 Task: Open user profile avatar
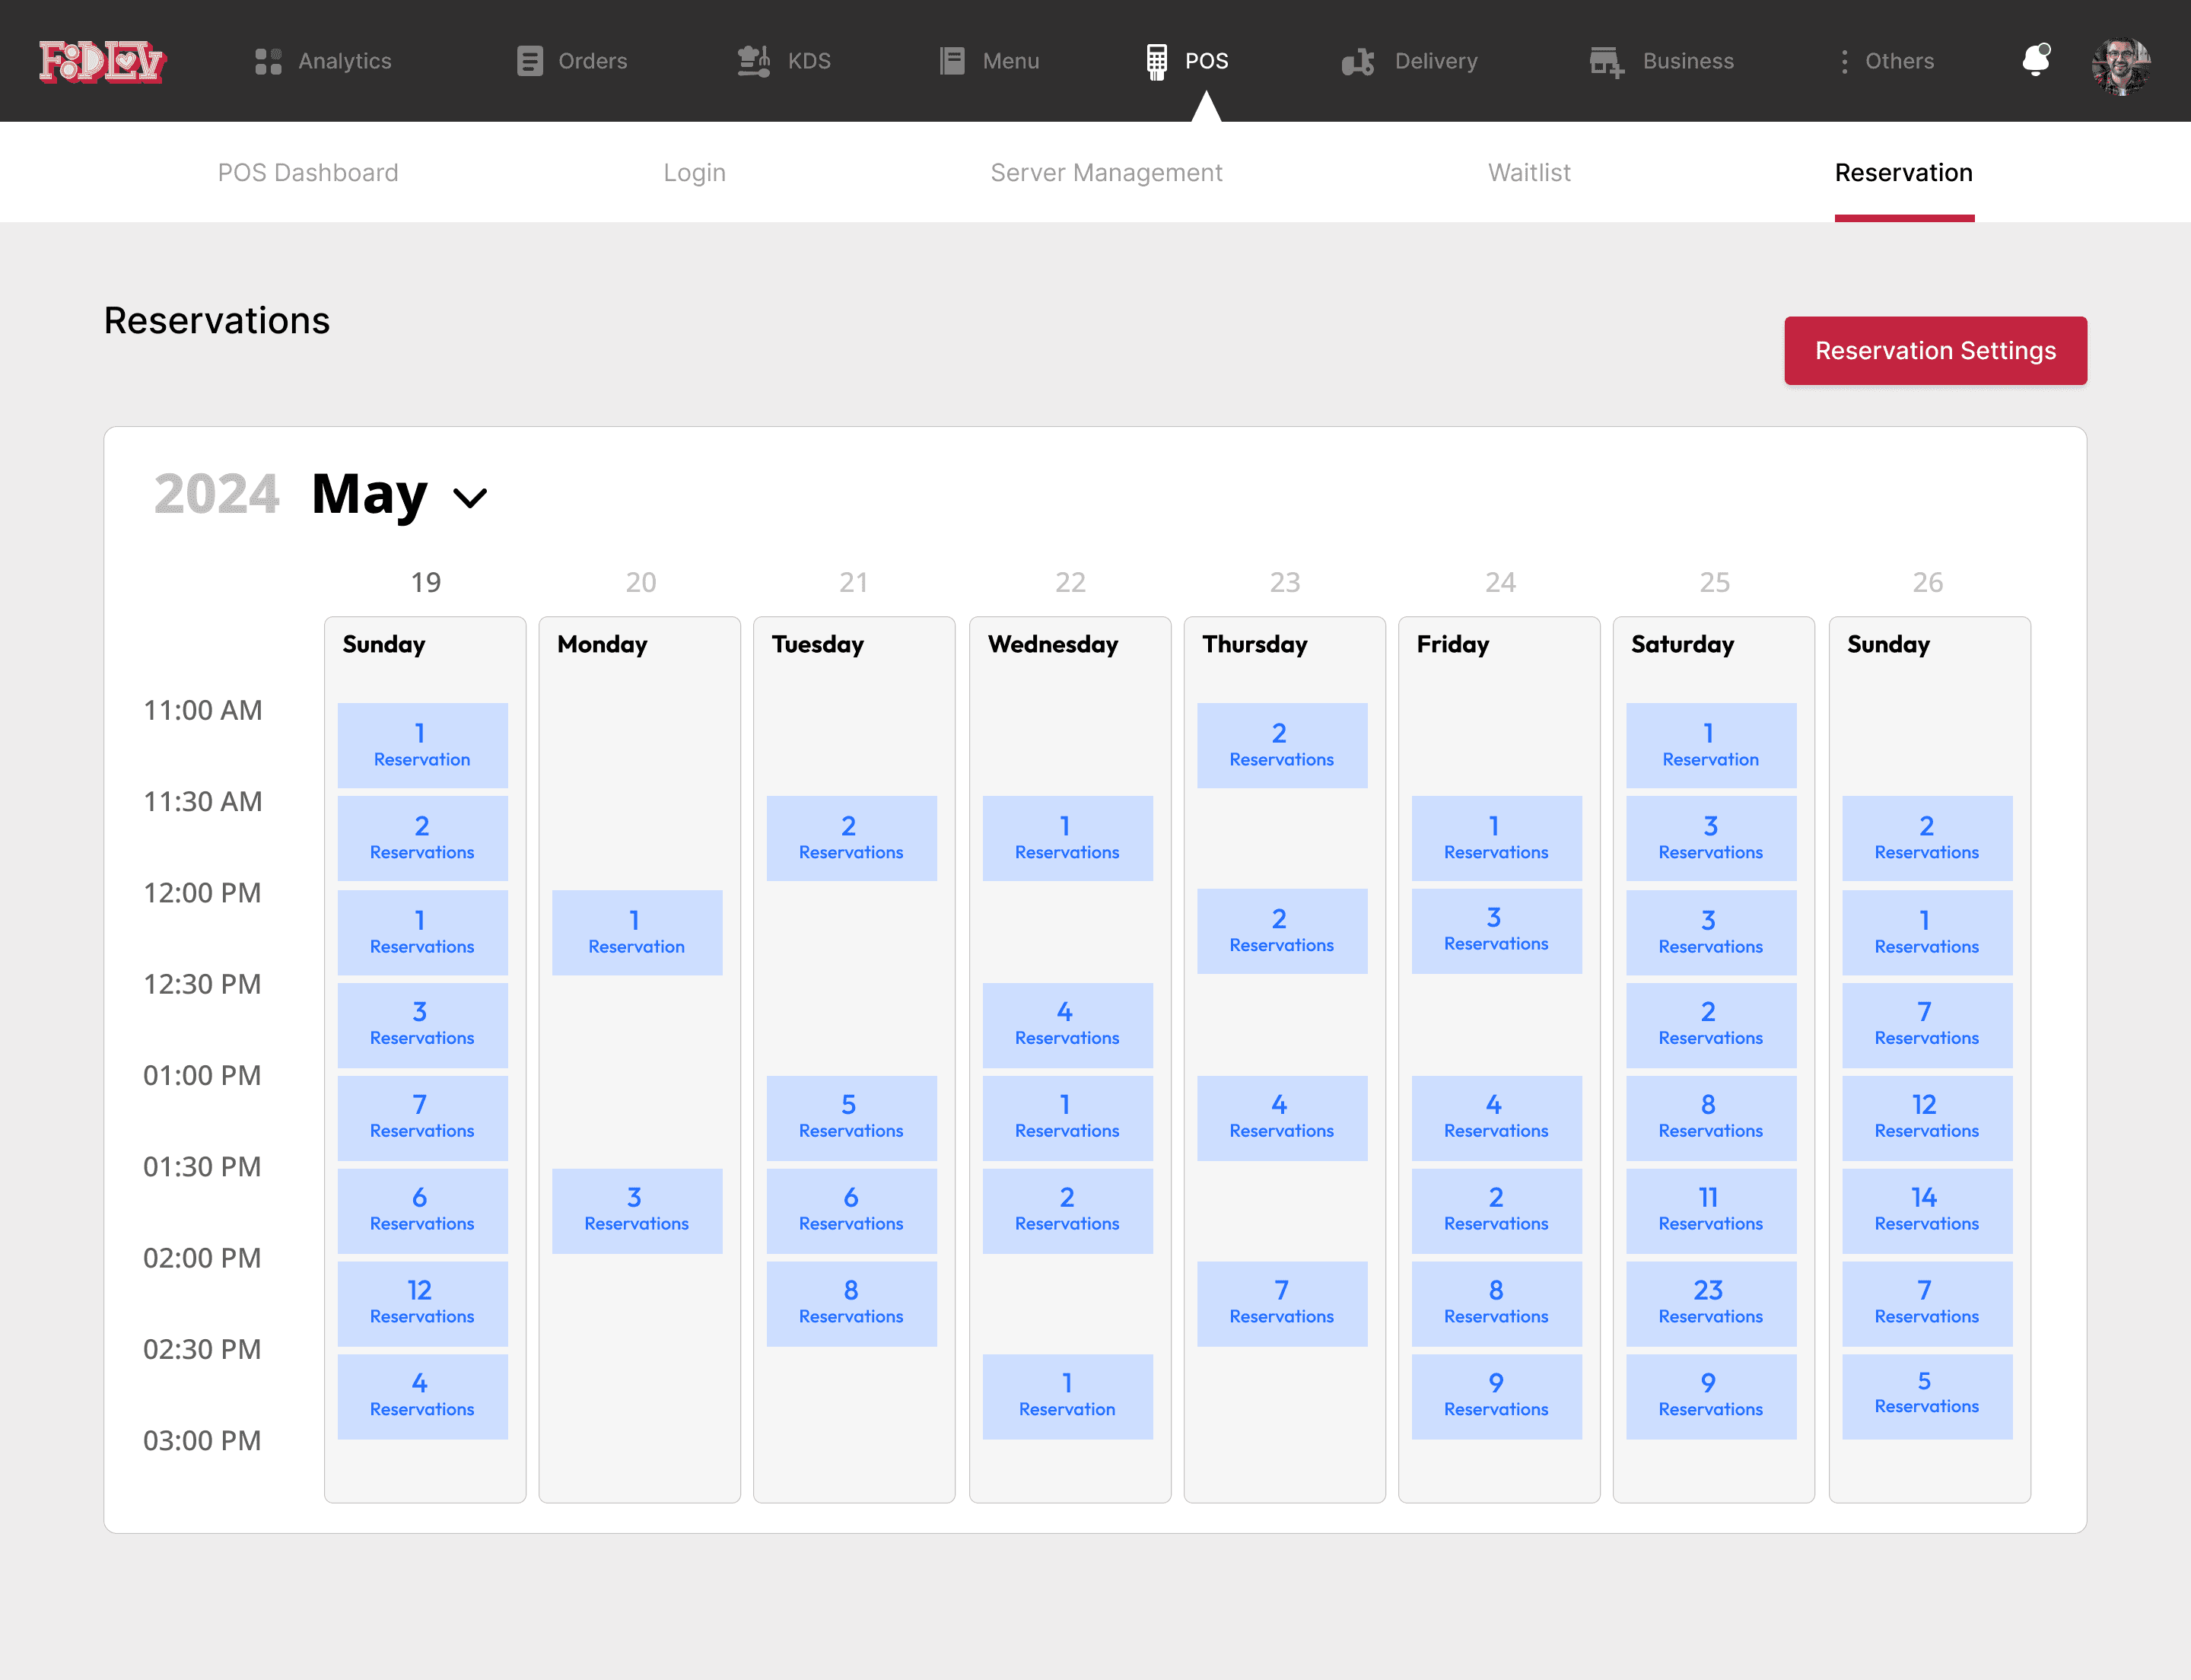pos(2120,66)
